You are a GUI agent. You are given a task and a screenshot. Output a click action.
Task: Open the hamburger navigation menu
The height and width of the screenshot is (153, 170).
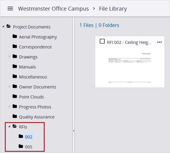[x=10, y=8]
